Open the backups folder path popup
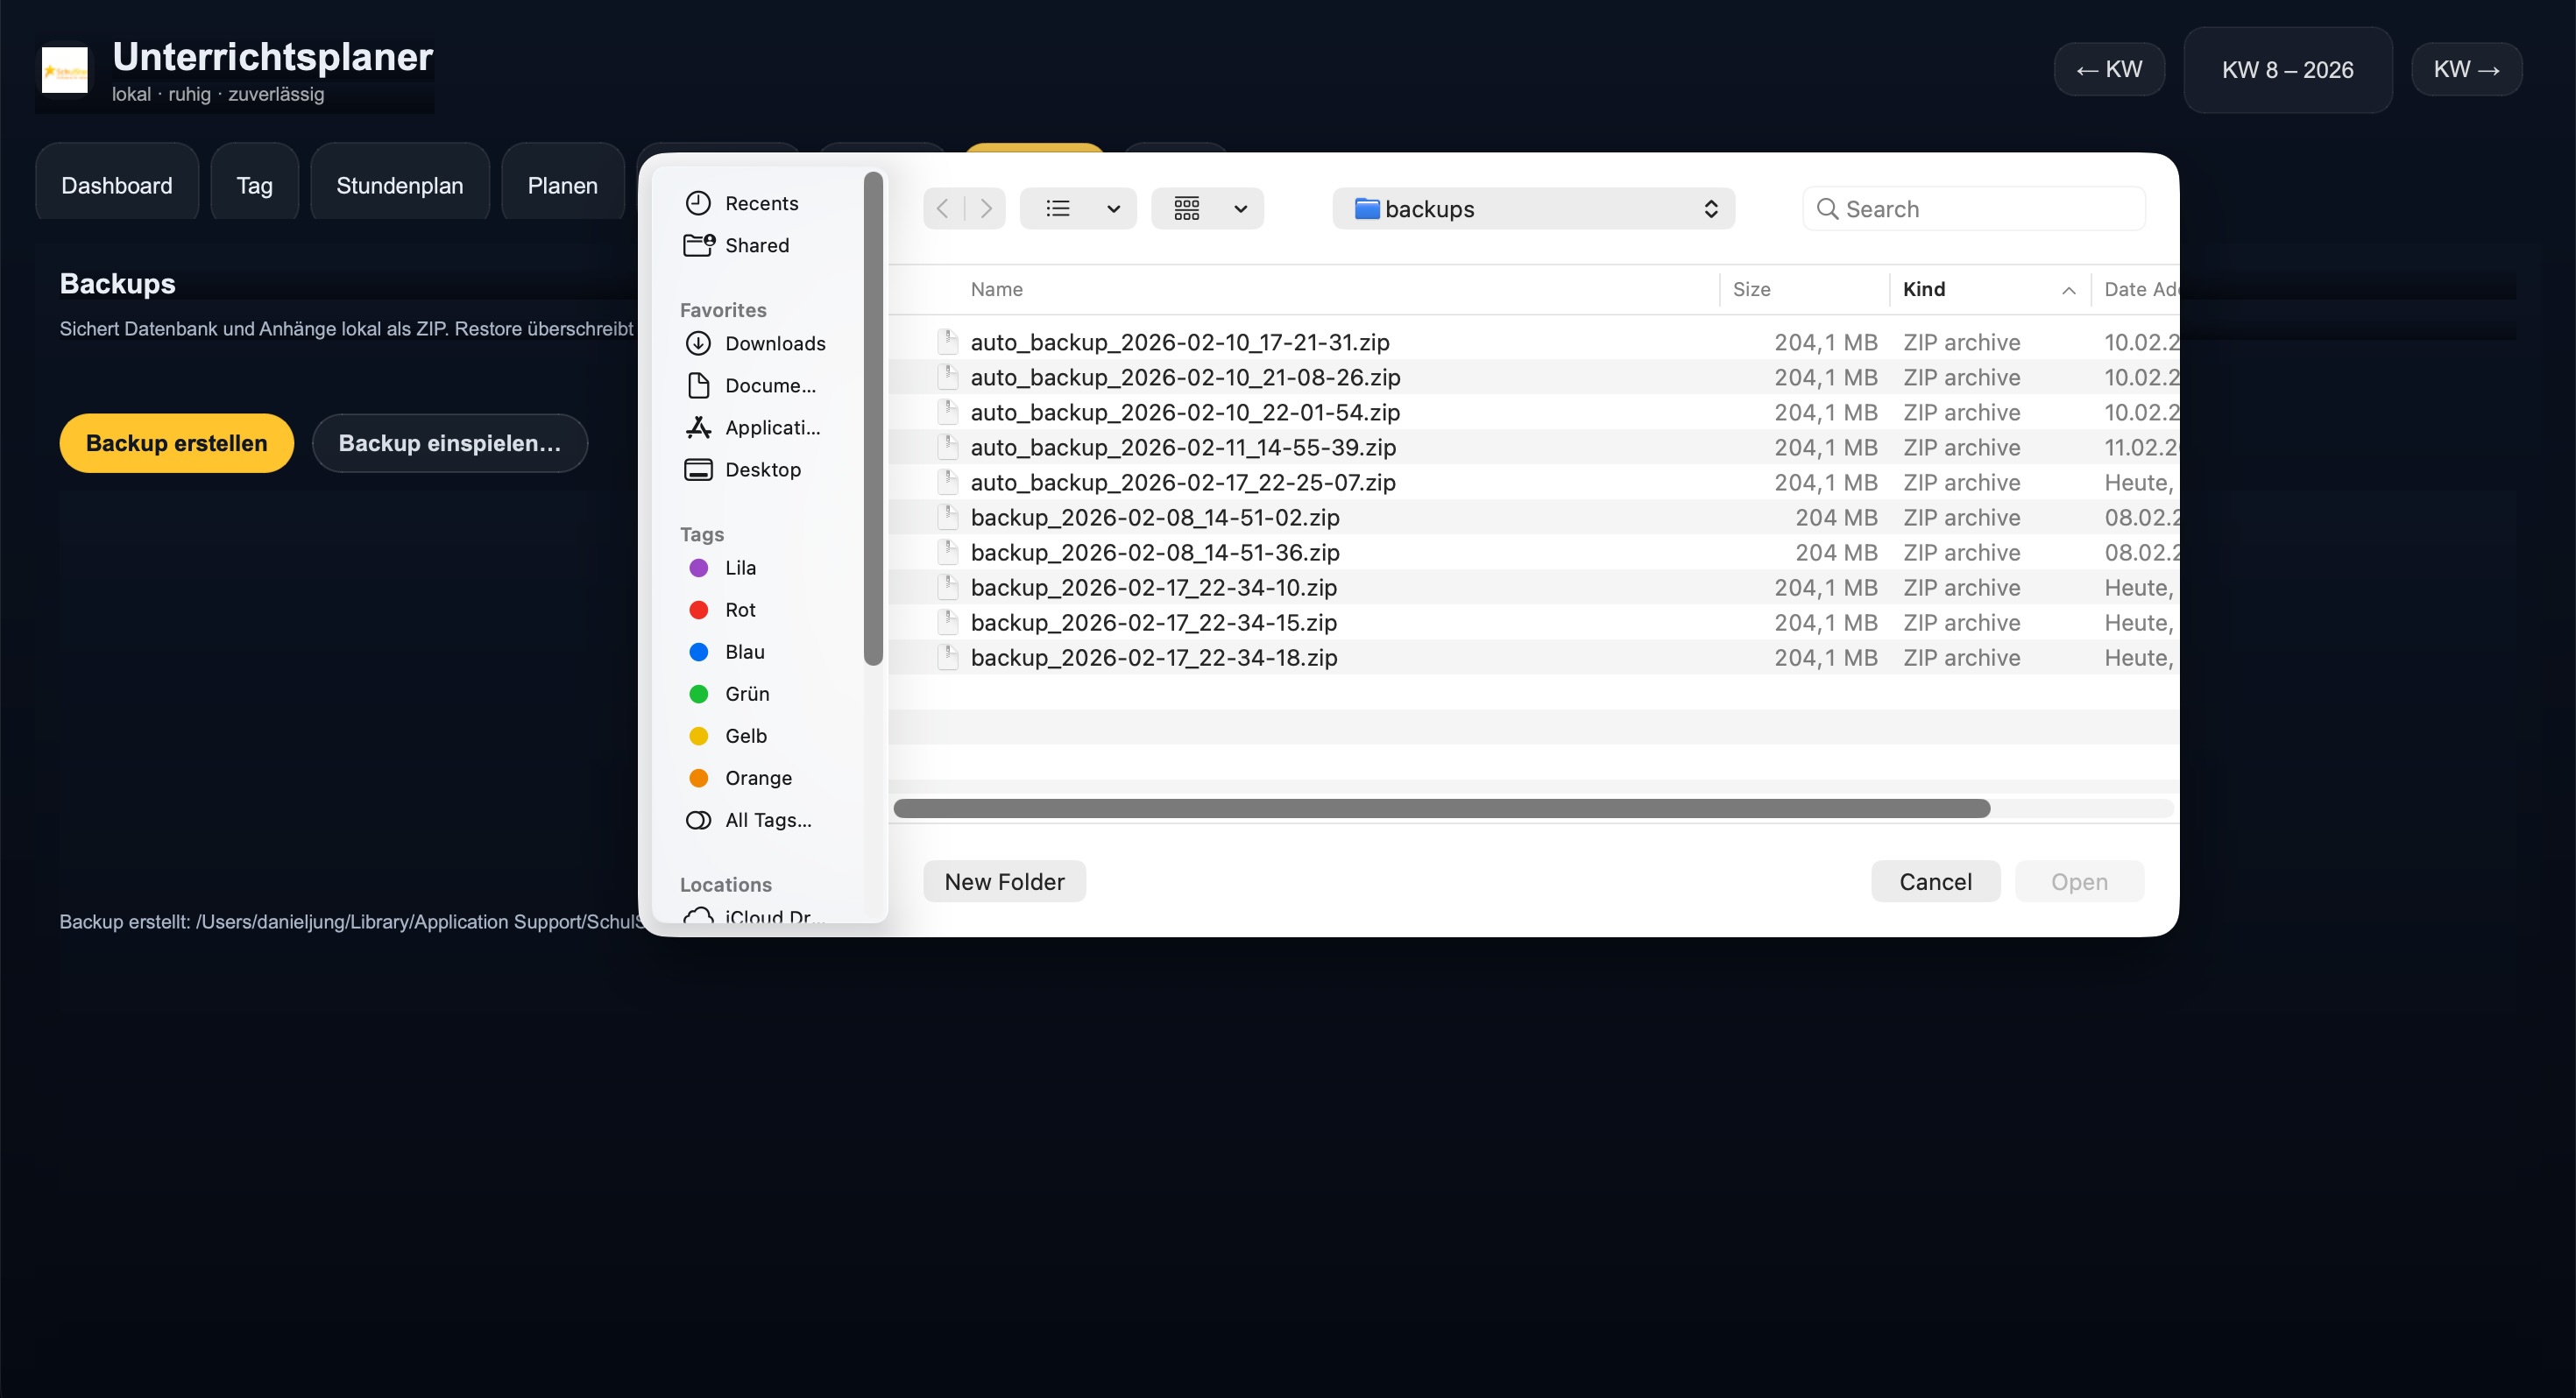Viewport: 2576px width, 1398px height. (1532, 208)
